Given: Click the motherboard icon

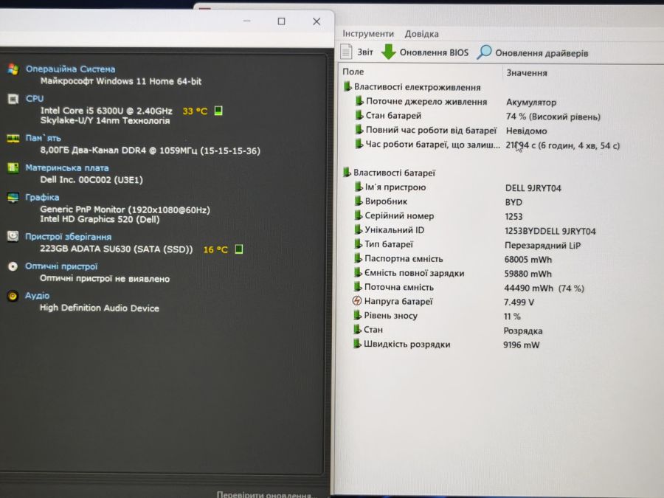Looking at the screenshot, I should tap(13, 168).
